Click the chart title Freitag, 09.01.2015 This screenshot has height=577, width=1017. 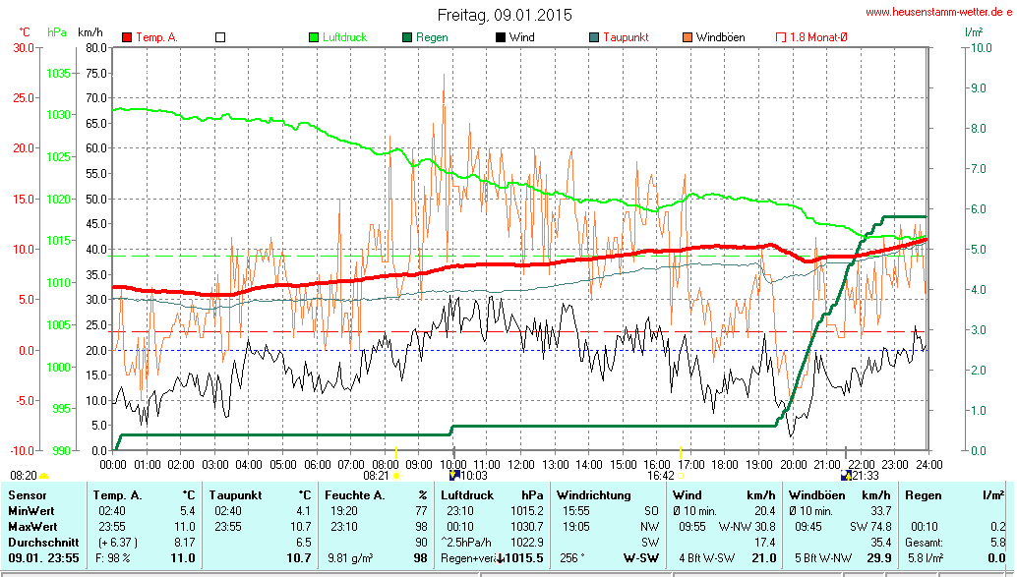click(504, 15)
